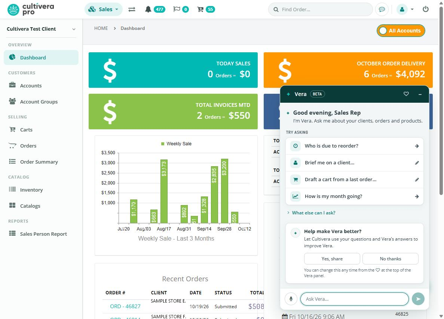
Task: Minimize the Vera panel
Action: (420, 94)
